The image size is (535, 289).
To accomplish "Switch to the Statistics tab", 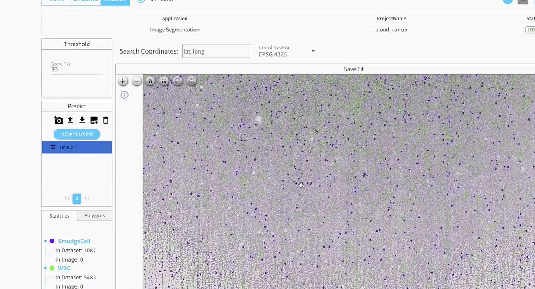I will pyautogui.click(x=59, y=215).
